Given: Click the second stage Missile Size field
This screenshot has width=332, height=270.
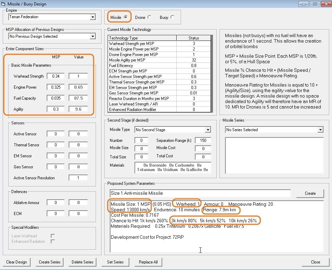Looking at the screenshot, I should 141,148.
